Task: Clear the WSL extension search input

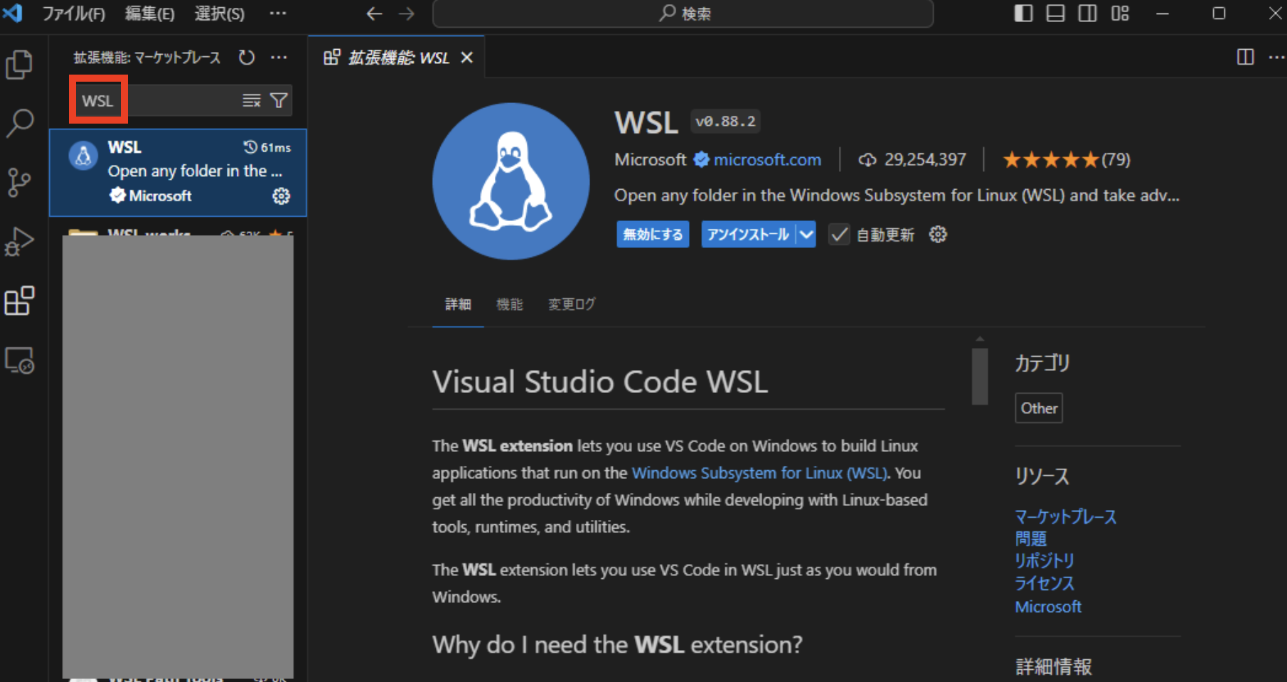Action: pos(251,100)
